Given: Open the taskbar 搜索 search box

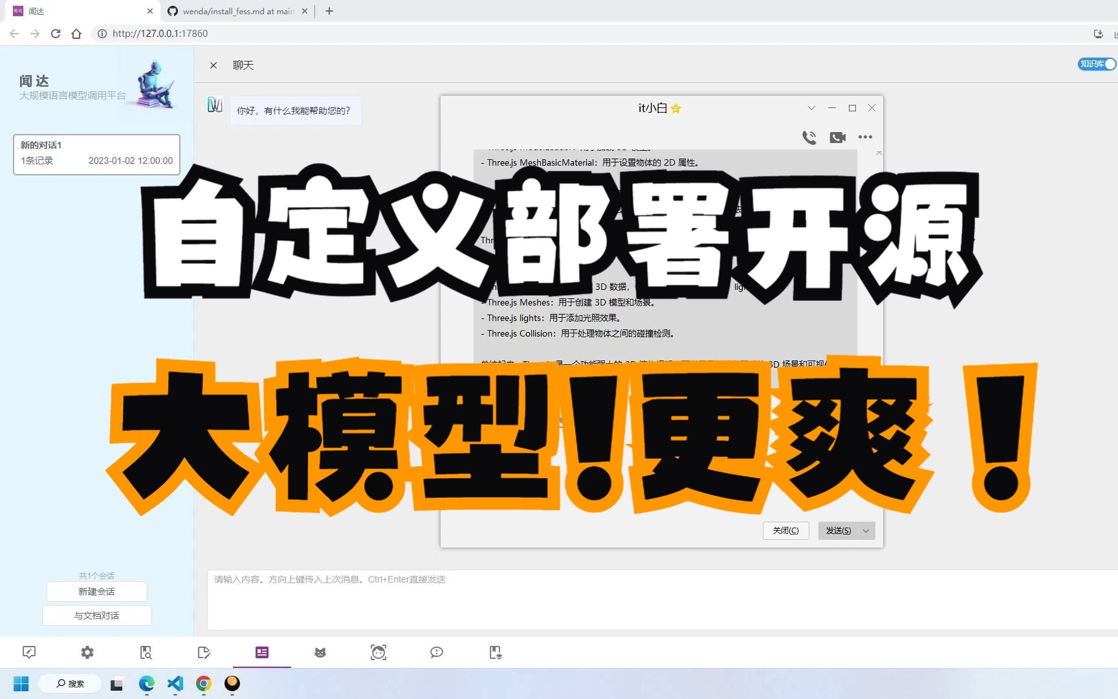Looking at the screenshot, I should 70,683.
